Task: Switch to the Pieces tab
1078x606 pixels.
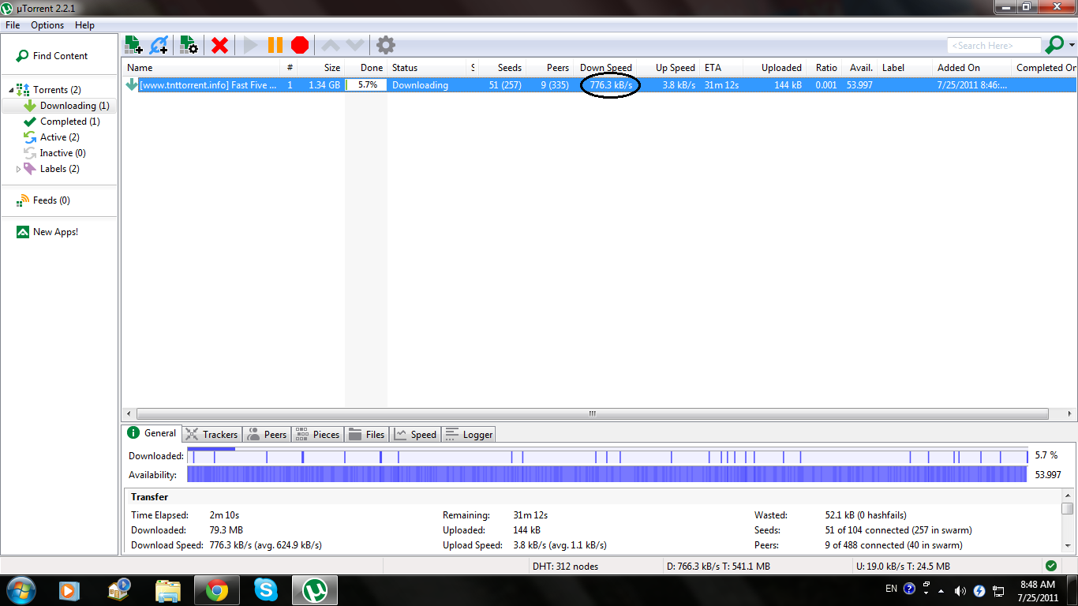Action: 316,435
